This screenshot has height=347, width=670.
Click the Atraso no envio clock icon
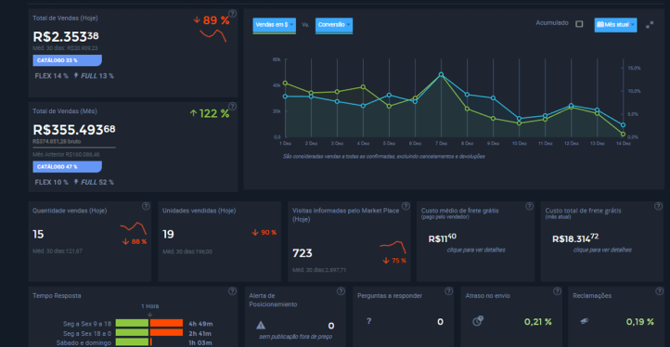(x=478, y=321)
